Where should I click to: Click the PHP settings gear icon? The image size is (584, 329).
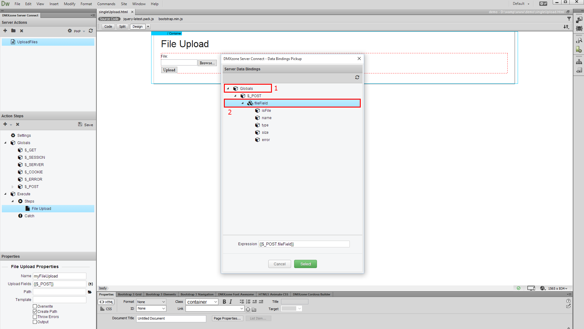click(70, 31)
